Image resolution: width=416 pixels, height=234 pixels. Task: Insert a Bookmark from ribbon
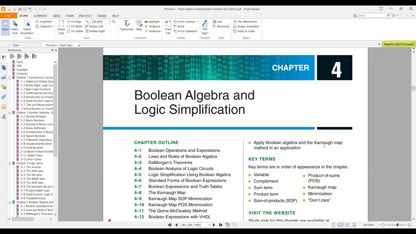[x=221, y=26]
